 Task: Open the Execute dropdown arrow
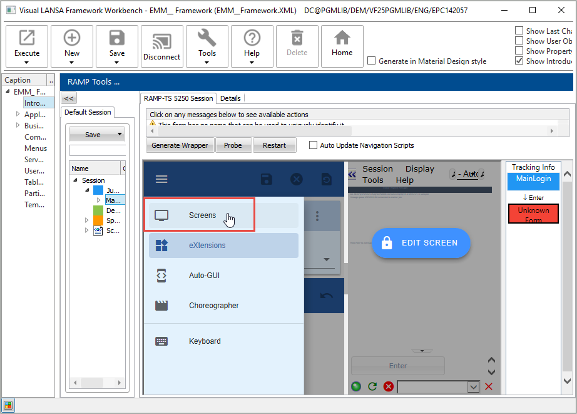(x=26, y=63)
